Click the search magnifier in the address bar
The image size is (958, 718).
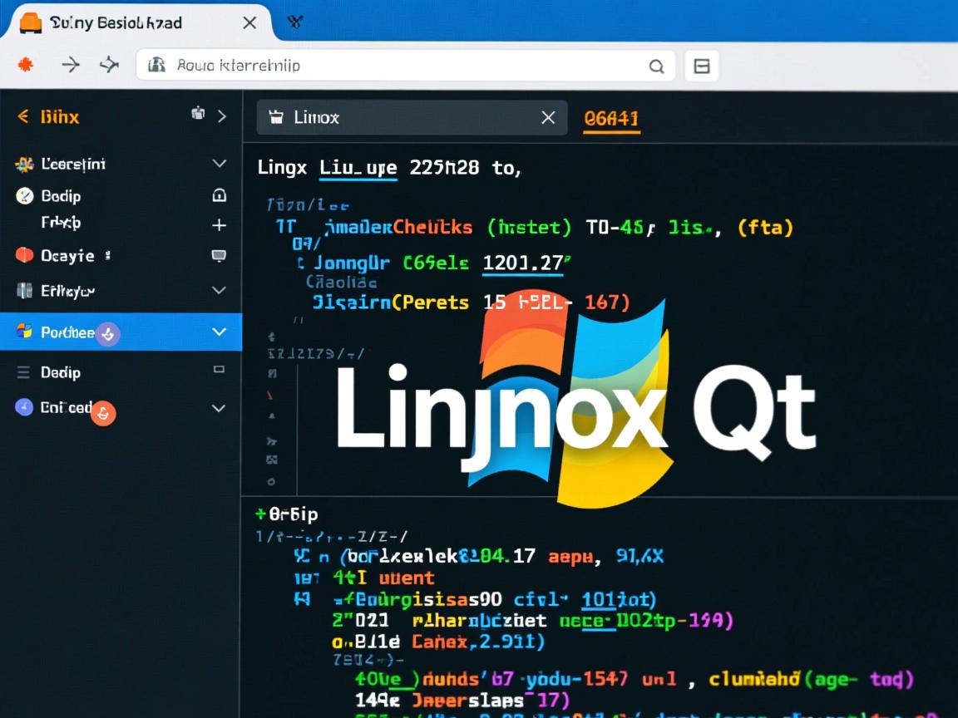pos(656,66)
